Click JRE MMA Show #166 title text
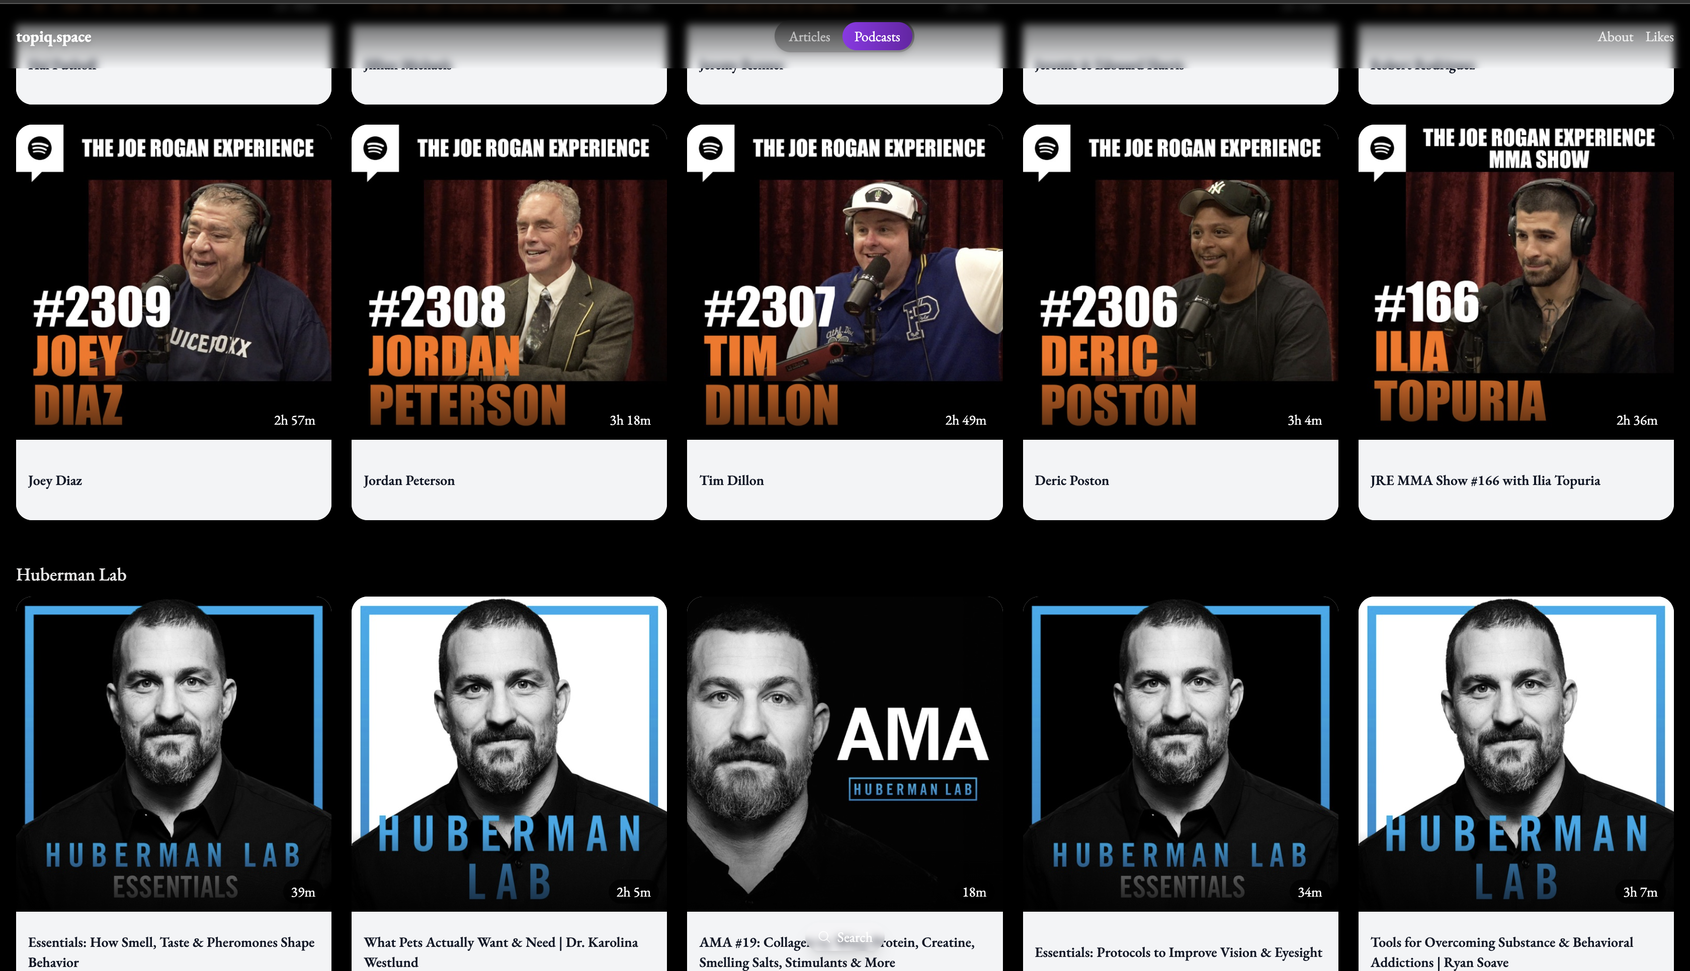The image size is (1690, 971). (1484, 480)
